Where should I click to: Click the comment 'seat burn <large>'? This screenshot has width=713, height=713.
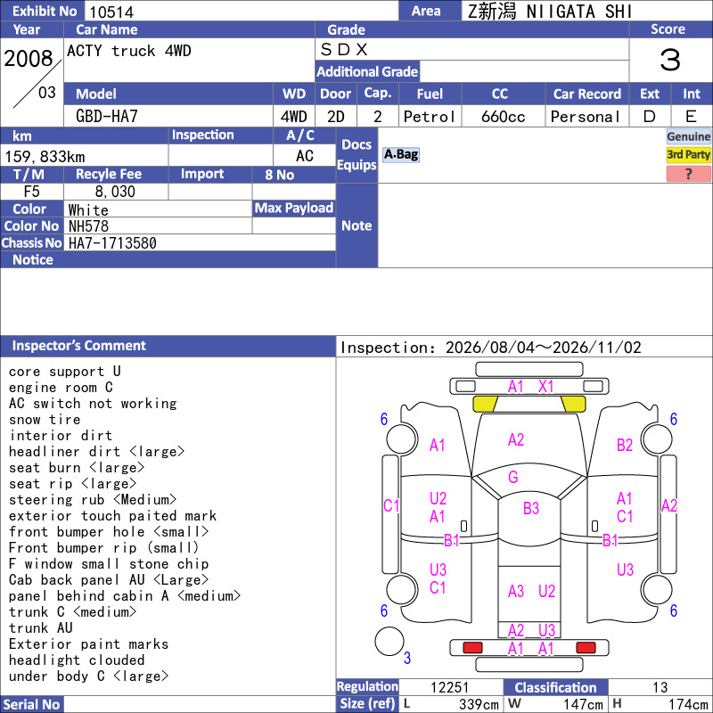tap(77, 467)
